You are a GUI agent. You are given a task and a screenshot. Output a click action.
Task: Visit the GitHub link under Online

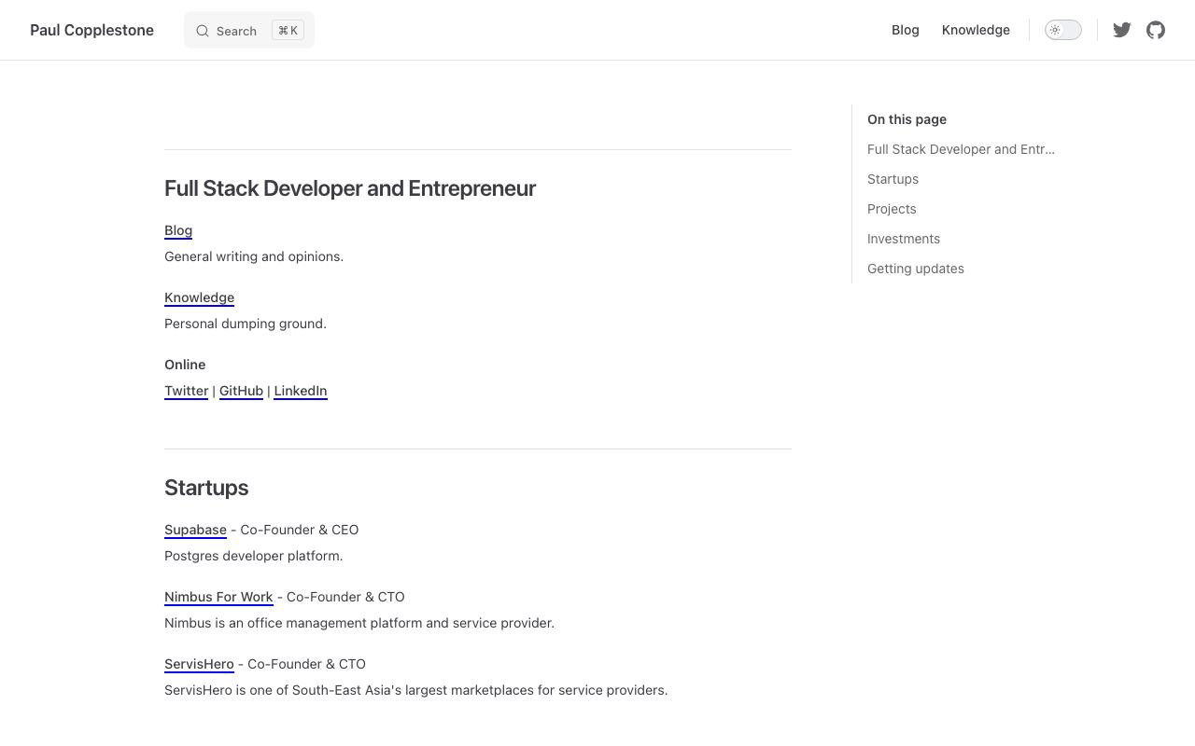point(241,391)
